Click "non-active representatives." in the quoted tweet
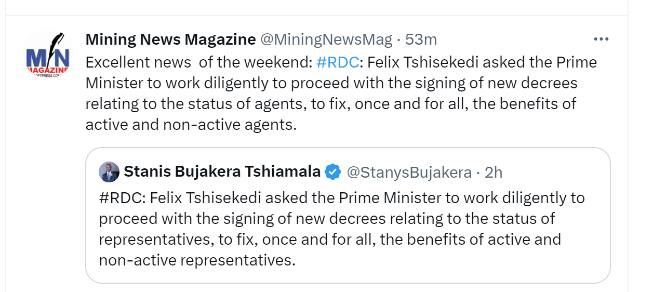This screenshot has height=292, width=653. click(197, 260)
